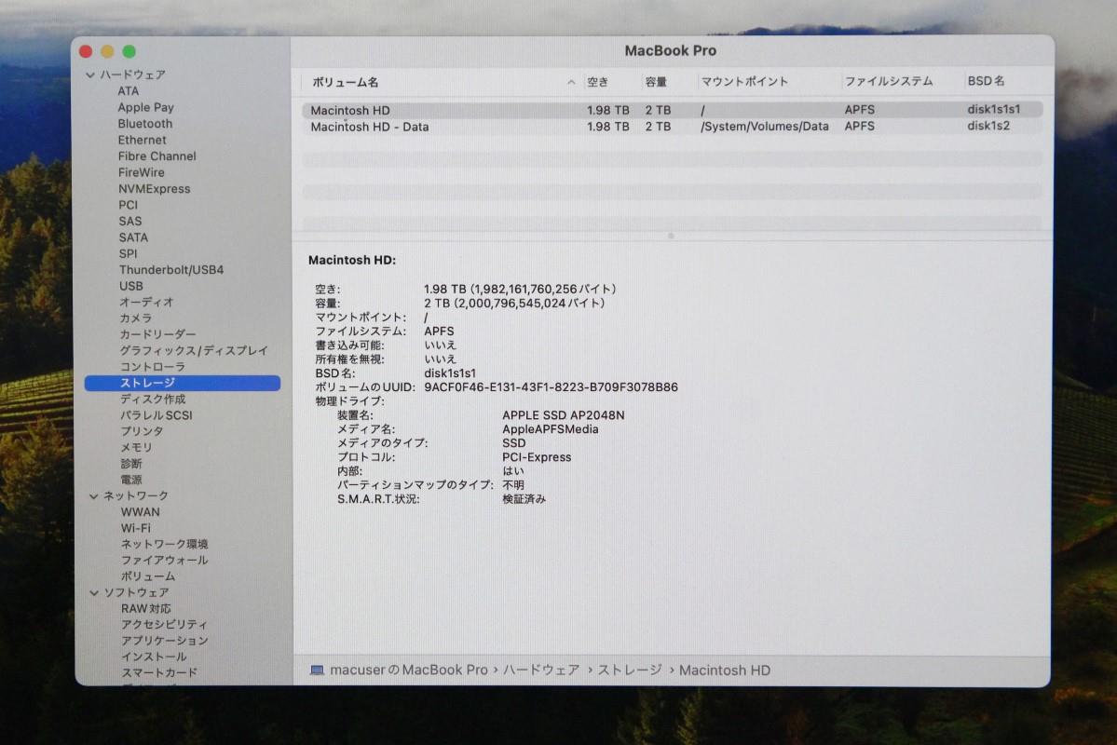Open SATA hardware info
Viewport: 1117px width, 745px height.
133,237
